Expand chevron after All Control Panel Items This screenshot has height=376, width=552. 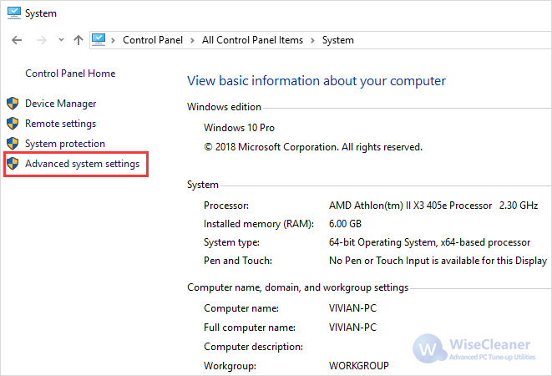[312, 41]
